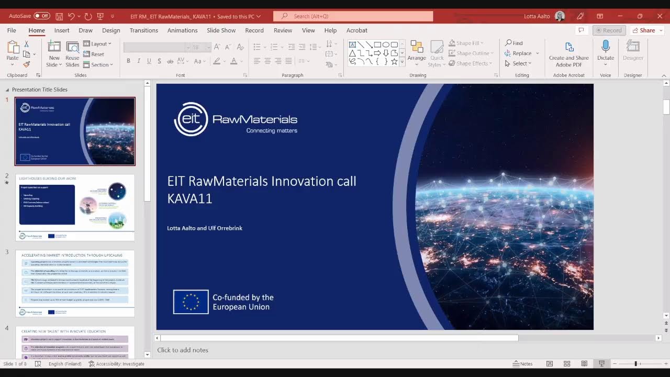Screen dimensions: 670x377
Task: Open the Slide Show tab
Action: pyautogui.click(x=221, y=30)
